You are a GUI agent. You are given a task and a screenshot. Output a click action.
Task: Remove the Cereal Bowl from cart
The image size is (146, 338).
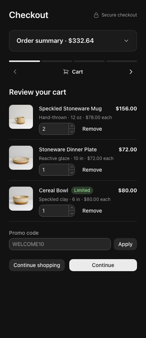pos(92,211)
